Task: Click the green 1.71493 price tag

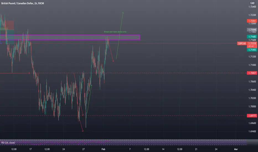Action: point(252,50)
